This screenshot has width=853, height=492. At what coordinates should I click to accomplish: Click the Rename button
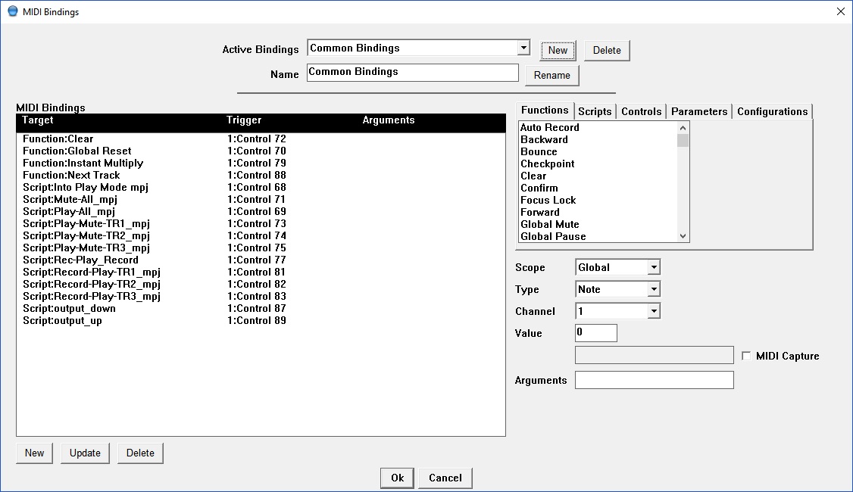pyautogui.click(x=551, y=75)
